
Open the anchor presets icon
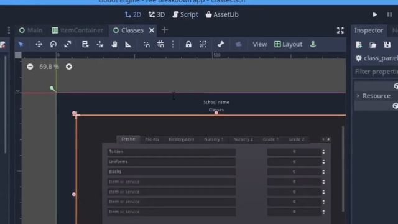(x=313, y=44)
